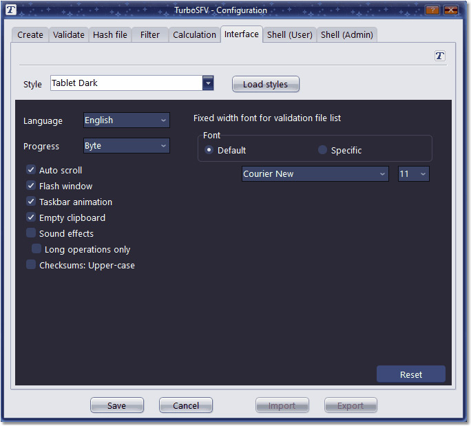Uncheck Empty clipboard
The height and width of the screenshot is (426, 471).
tap(31, 217)
